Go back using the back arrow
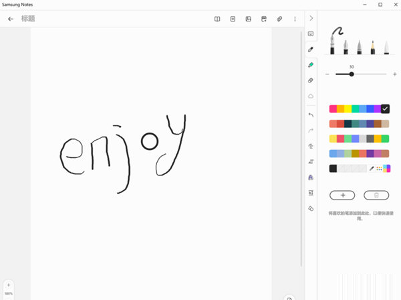This screenshot has width=401, height=300. pos(11,19)
